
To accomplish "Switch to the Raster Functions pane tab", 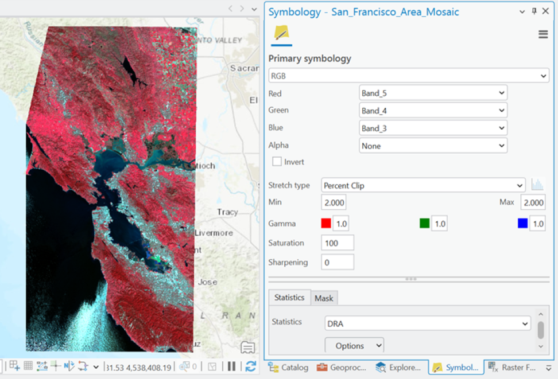I will 512,368.
